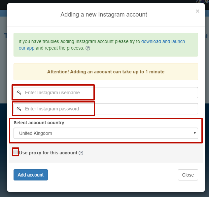209x197 pixels.
Task: Click the empty dialog footer between the buttons
Action: coord(112,175)
